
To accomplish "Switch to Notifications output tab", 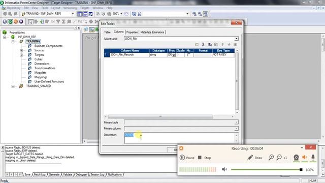I will (115, 174).
